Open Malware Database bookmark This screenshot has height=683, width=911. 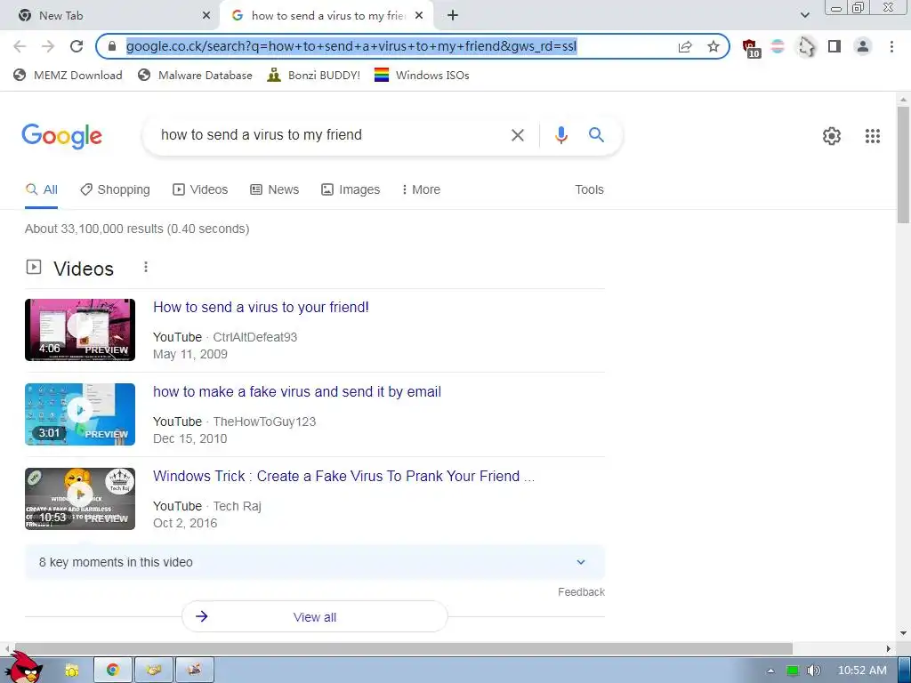195,75
